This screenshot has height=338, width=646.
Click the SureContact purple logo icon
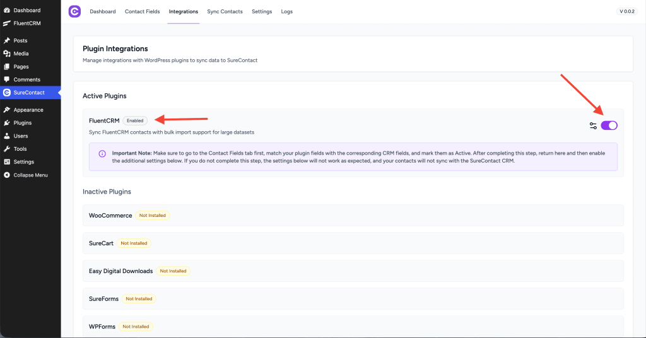coord(74,11)
